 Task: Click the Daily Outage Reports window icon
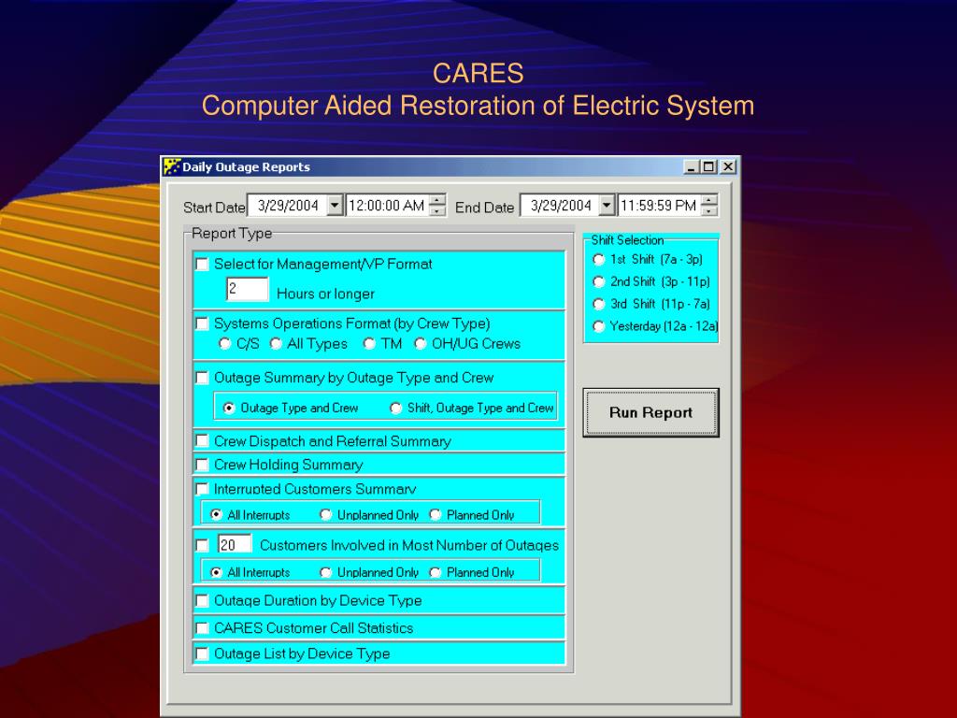(x=172, y=166)
